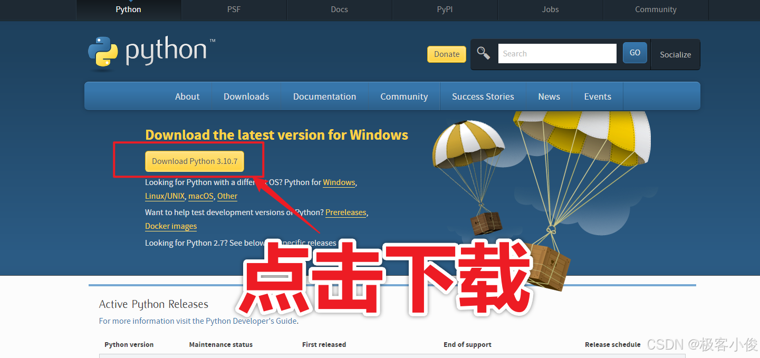
Task: Follow the Windows link
Action: click(339, 182)
